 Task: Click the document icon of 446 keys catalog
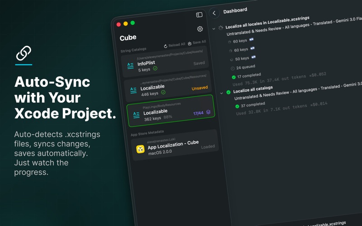coord(133,90)
